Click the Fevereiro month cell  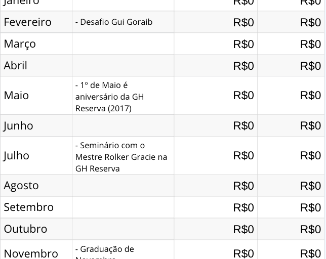pos(28,22)
